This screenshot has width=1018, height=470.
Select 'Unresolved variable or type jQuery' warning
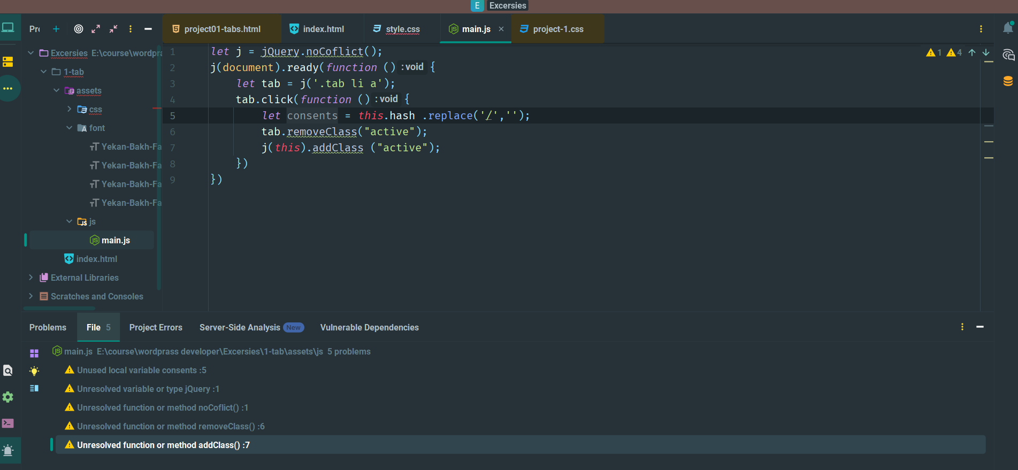(x=148, y=389)
